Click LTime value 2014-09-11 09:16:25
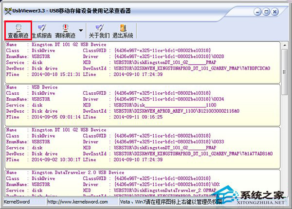This screenshot has height=209, width=292. pyautogui.click(x=138, y=117)
